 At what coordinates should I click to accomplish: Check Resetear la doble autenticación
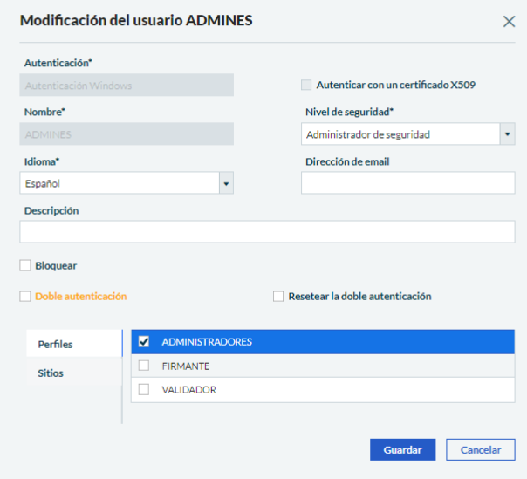(279, 297)
